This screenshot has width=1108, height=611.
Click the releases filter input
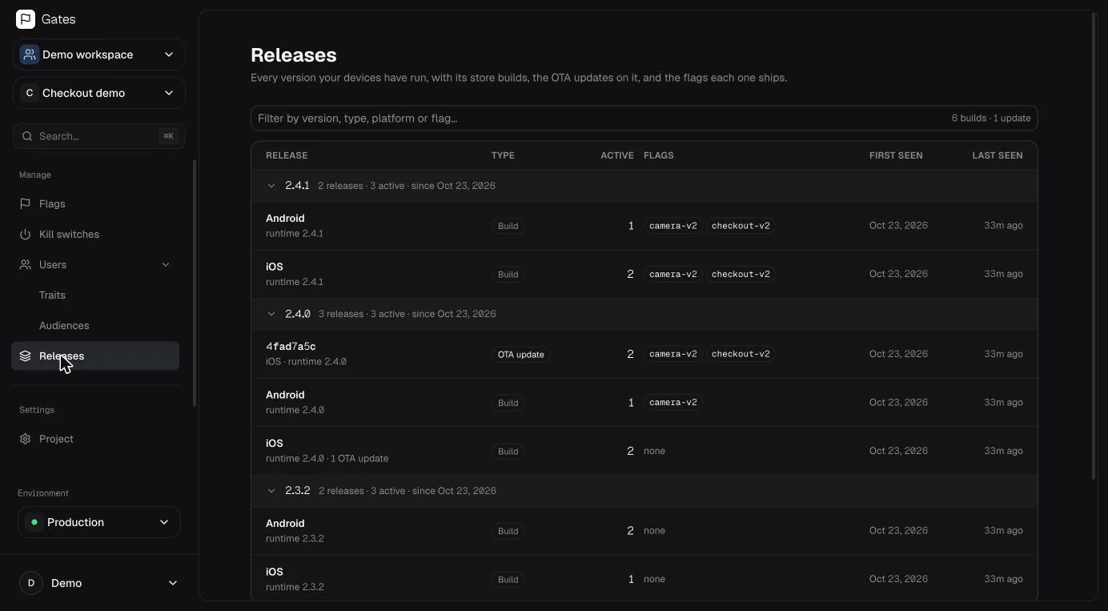click(x=644, y=119)
